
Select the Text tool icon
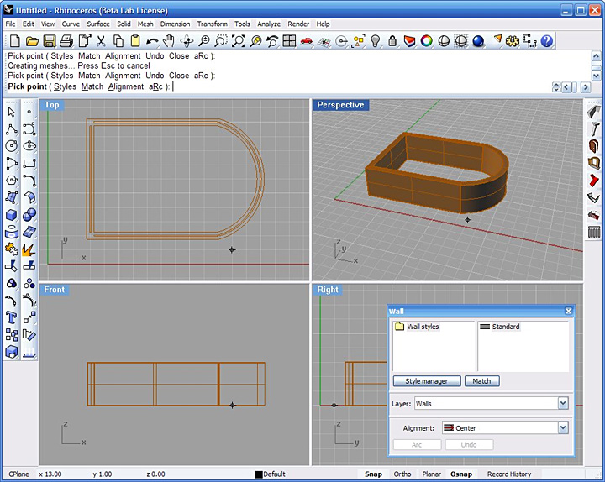pyautogui.click(x=11, y=317)
